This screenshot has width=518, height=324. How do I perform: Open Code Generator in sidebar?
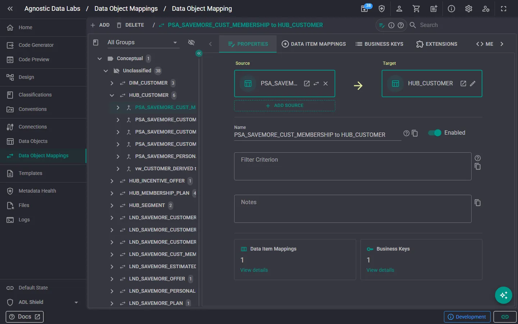pyautogui.click(x=43, y=45)
